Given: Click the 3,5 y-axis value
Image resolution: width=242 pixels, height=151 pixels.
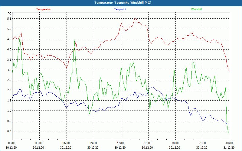Looking at the screenshot, I should [x=9, y=59].
